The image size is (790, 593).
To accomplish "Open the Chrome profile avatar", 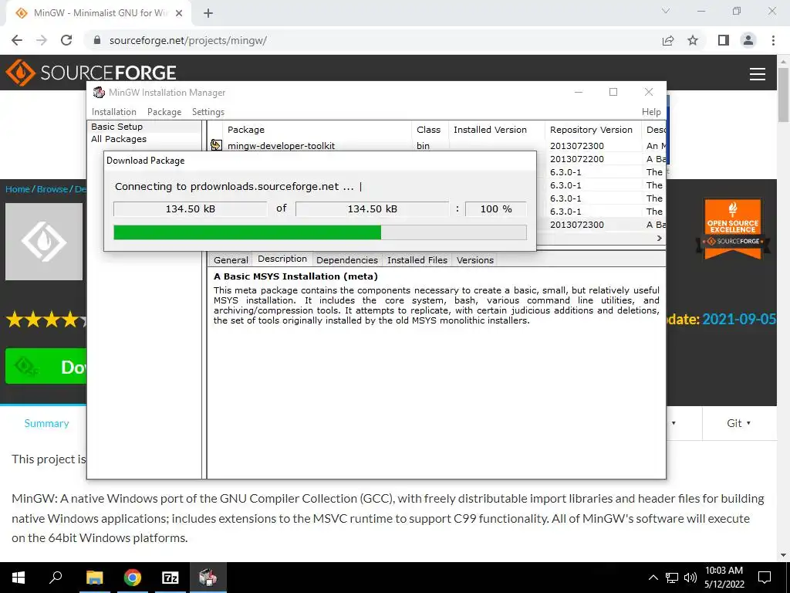I will pos(748,40).
